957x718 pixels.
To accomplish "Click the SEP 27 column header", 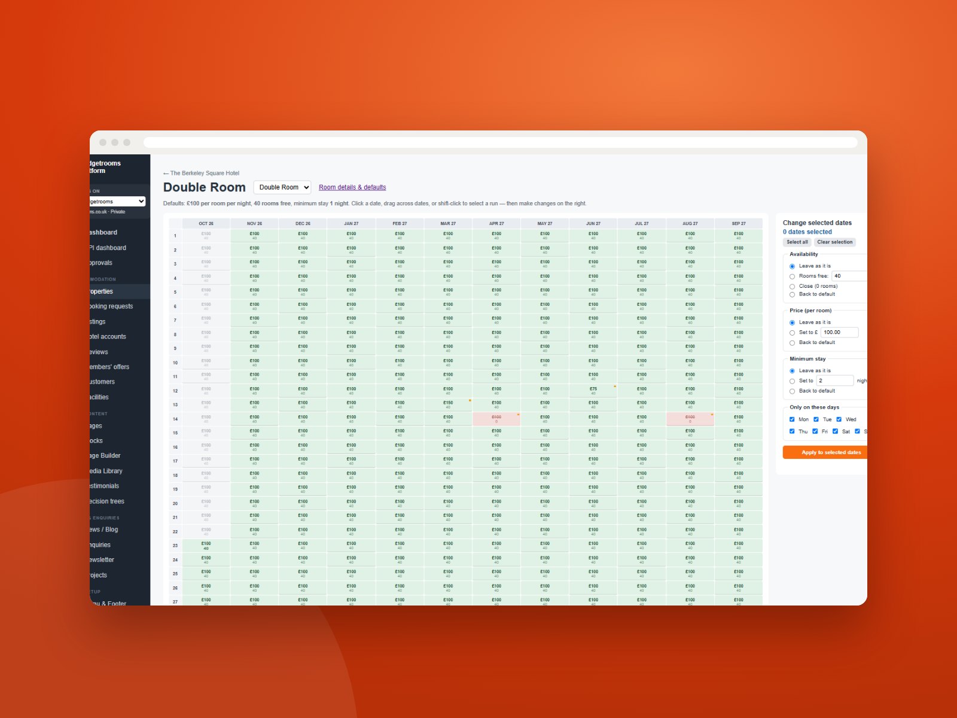I will 739,223.
